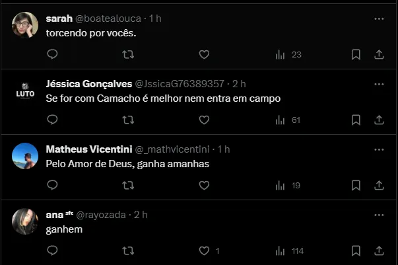Reply to Jéssica Gonçalves' tweet
Viewport: 398px width, 265px height.
click(53, 120)
